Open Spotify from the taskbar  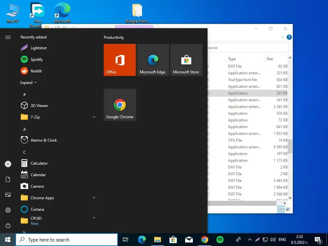pyautogui.click(x=220, y=240)
